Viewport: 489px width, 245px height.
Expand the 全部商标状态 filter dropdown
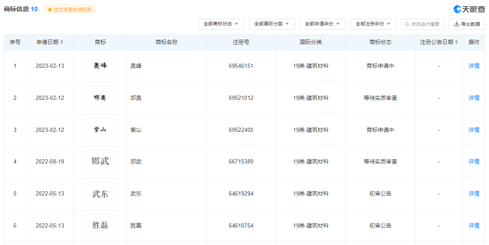[x=221, y=24]
